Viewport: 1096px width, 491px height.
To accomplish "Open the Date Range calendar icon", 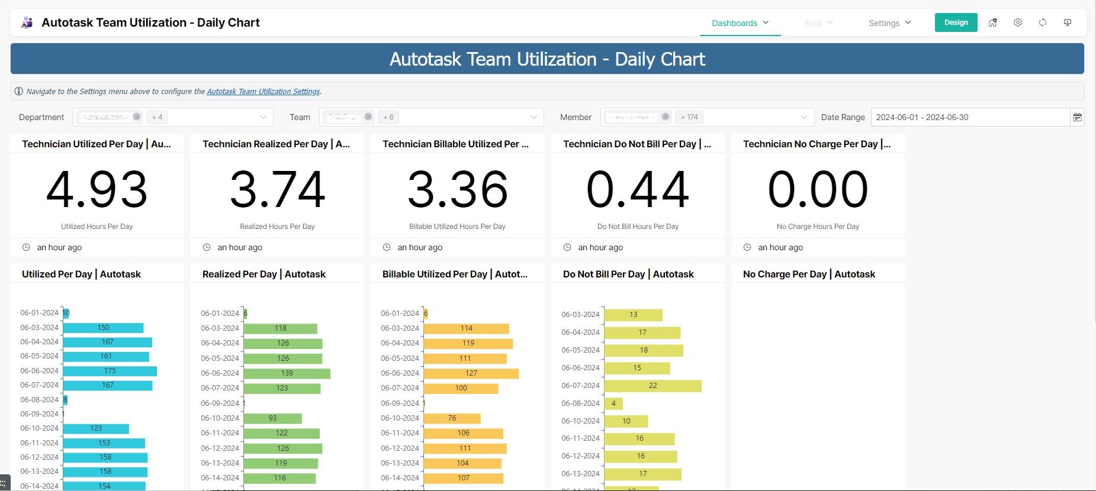I will click(1078, 117).
